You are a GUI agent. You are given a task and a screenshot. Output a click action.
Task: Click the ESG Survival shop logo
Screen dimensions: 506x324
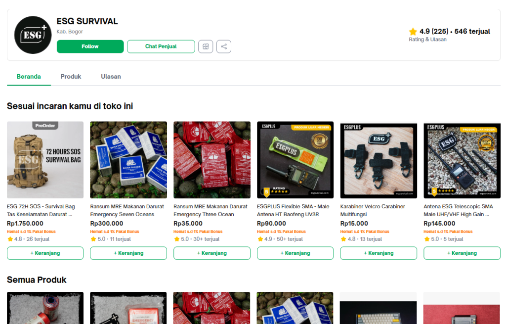[33, 35]
